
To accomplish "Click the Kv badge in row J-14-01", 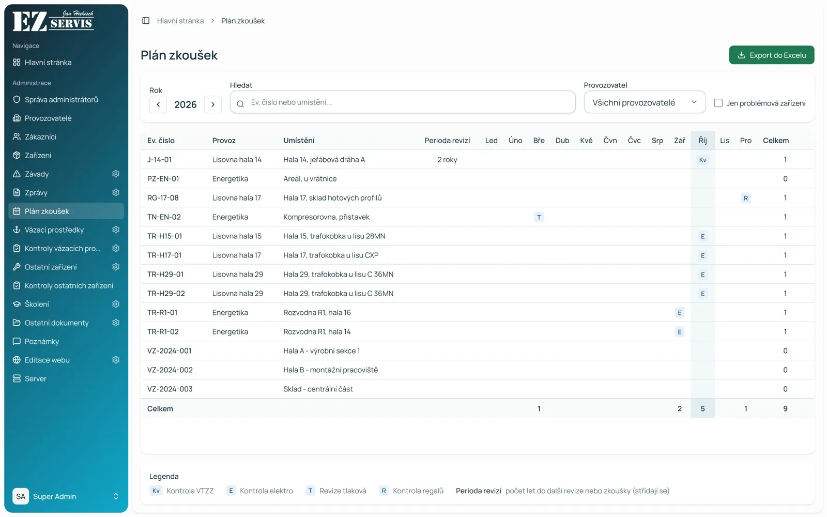I will pyautogui.click(x=702, y=160).
